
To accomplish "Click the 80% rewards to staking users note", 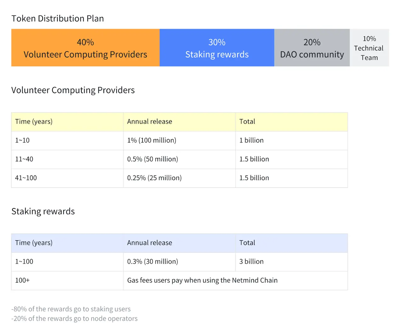I will click(x=71, y=309).
